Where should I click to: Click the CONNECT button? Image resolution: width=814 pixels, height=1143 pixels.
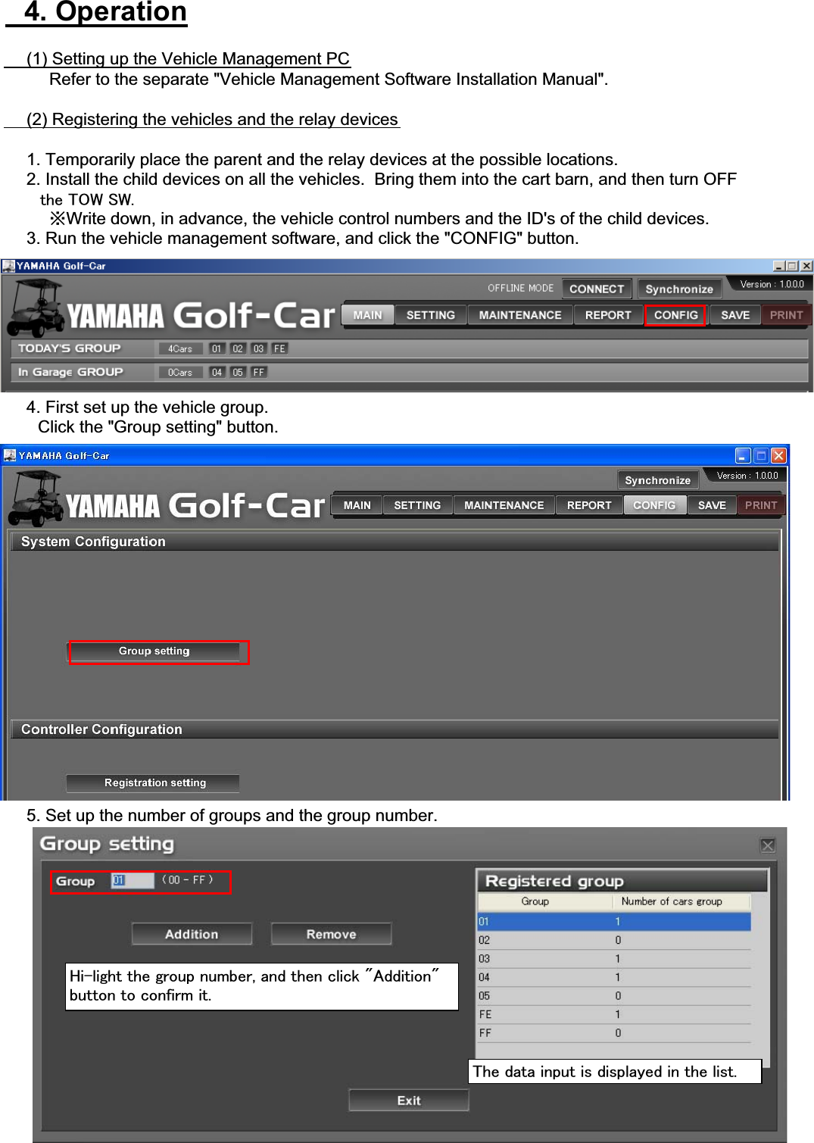[597, 288]
